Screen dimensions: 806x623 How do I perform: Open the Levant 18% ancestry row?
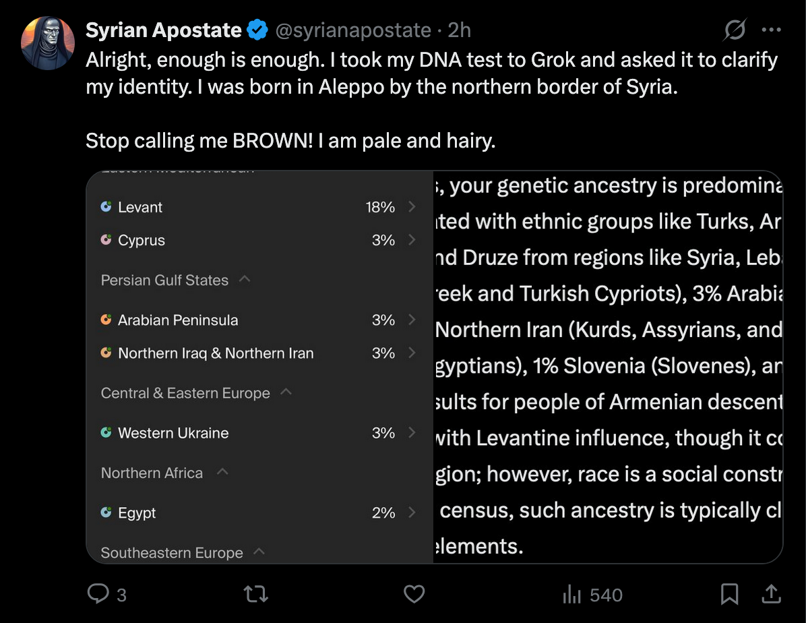click(256, 207)
